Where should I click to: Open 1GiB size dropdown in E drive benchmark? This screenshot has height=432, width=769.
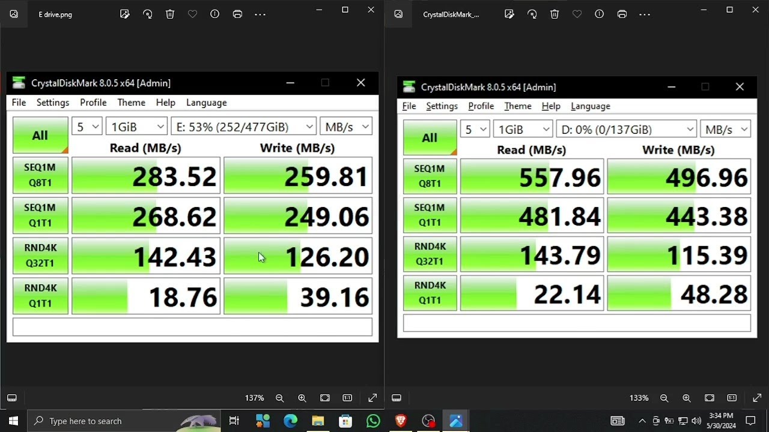(137, 127)
